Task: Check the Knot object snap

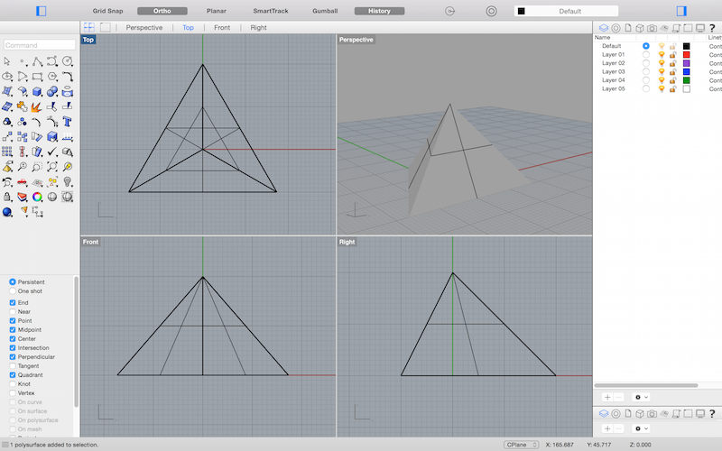Action: tap(13, 384)
